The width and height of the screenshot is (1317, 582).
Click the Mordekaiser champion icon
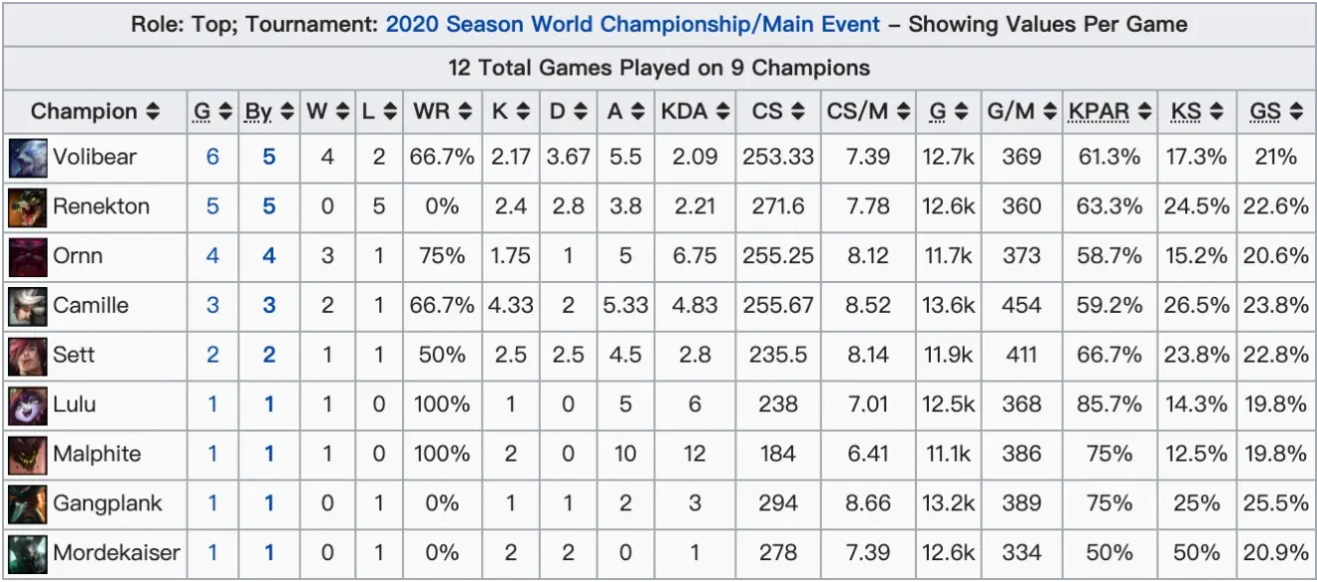click(27, 553)
